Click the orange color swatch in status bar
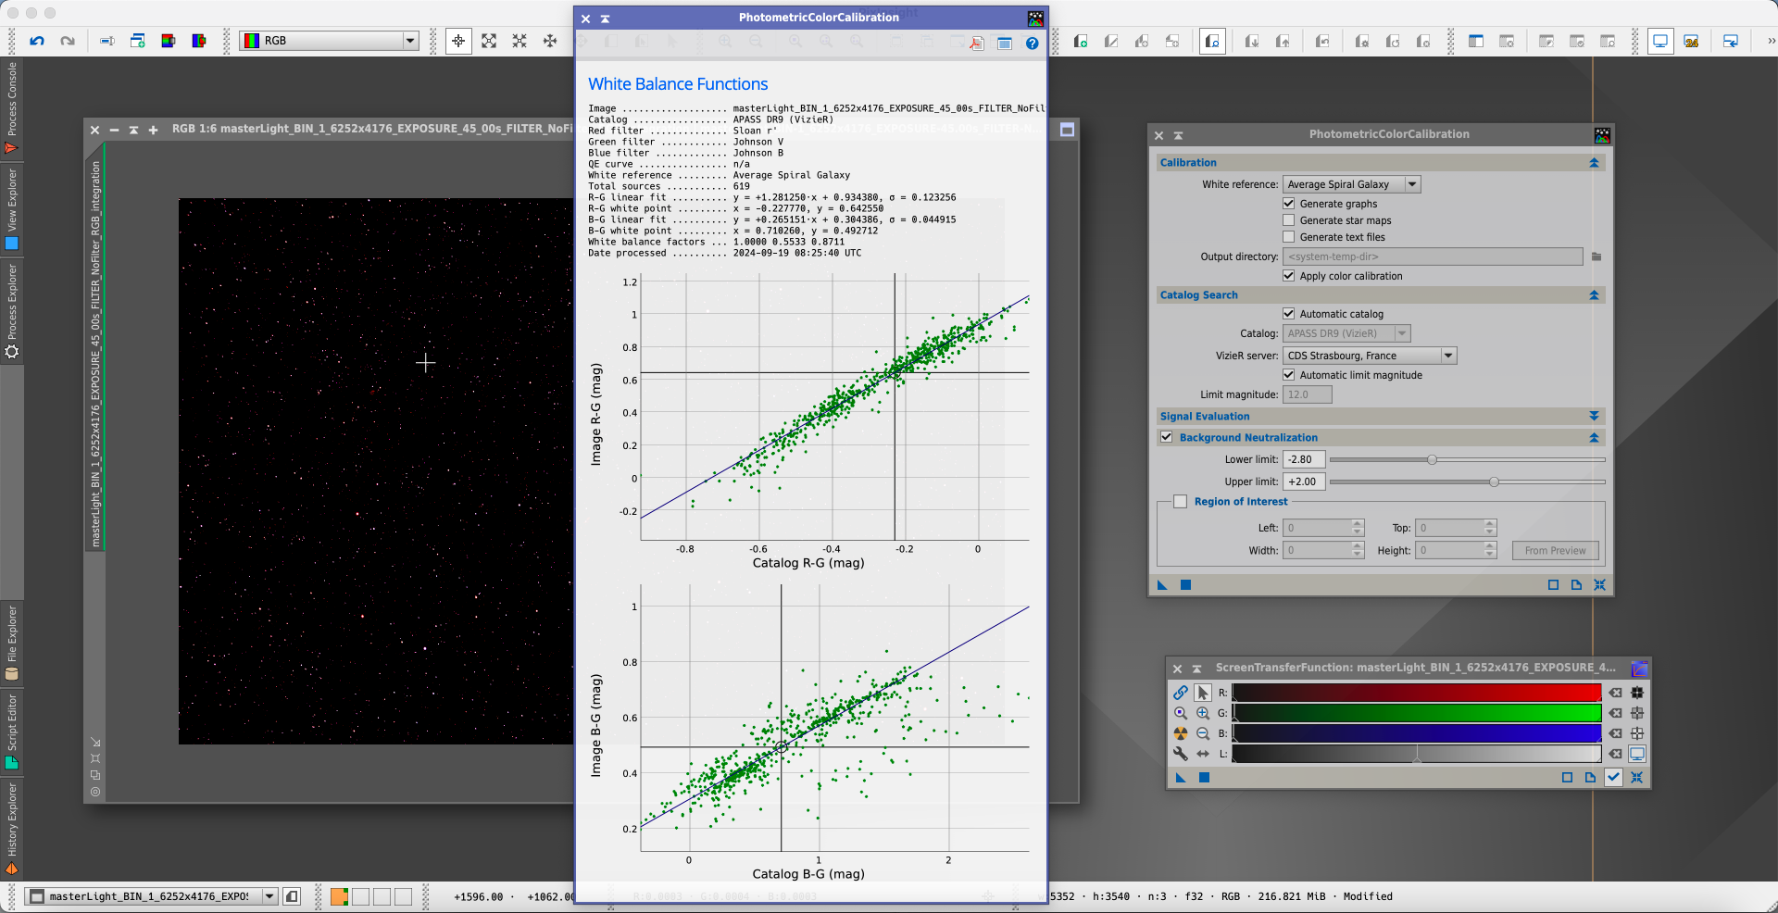Viewport: 1778px width, 913px height. coord(339,896)
